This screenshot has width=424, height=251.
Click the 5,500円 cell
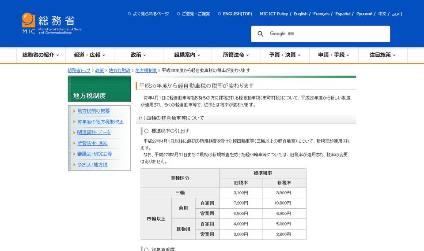(241, 214)
